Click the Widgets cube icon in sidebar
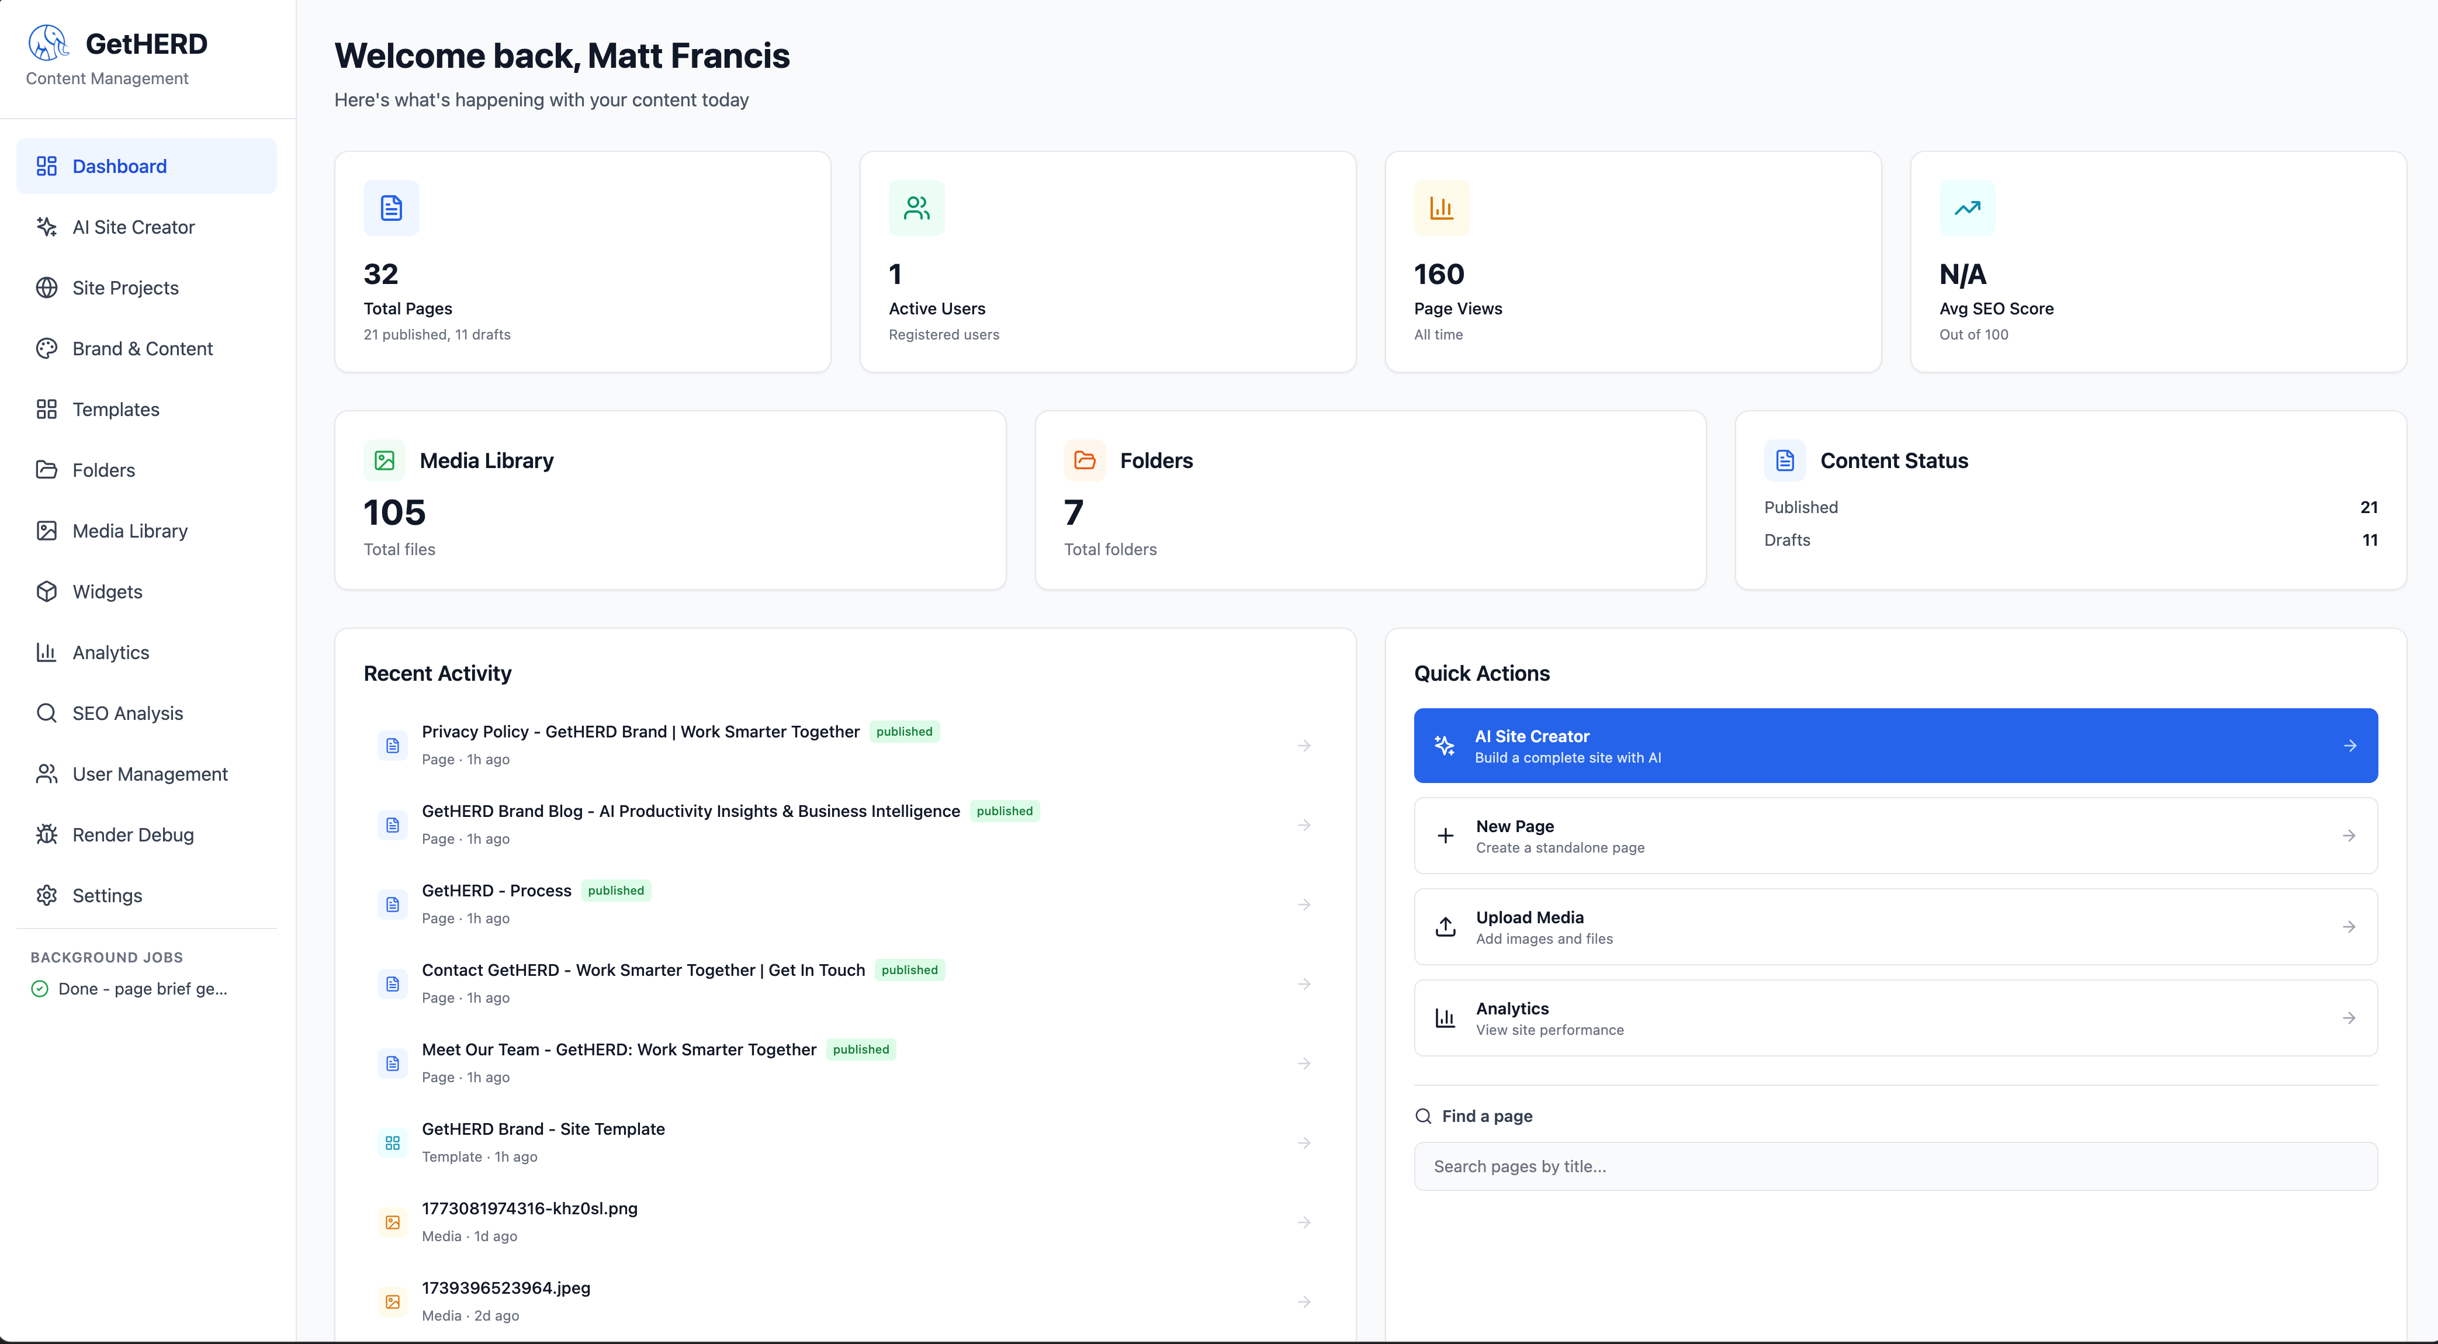This screenshot has width=2438, height=1344. coord(46,591)
